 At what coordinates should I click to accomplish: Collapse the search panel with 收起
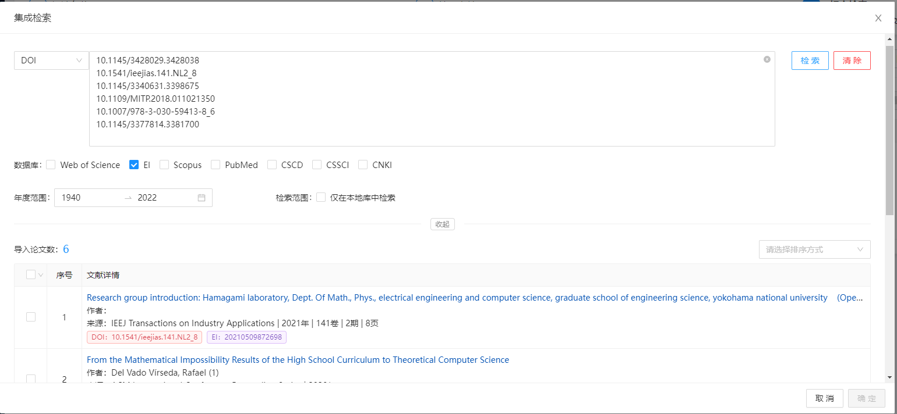pyautogui.click(x=442, y=224)
